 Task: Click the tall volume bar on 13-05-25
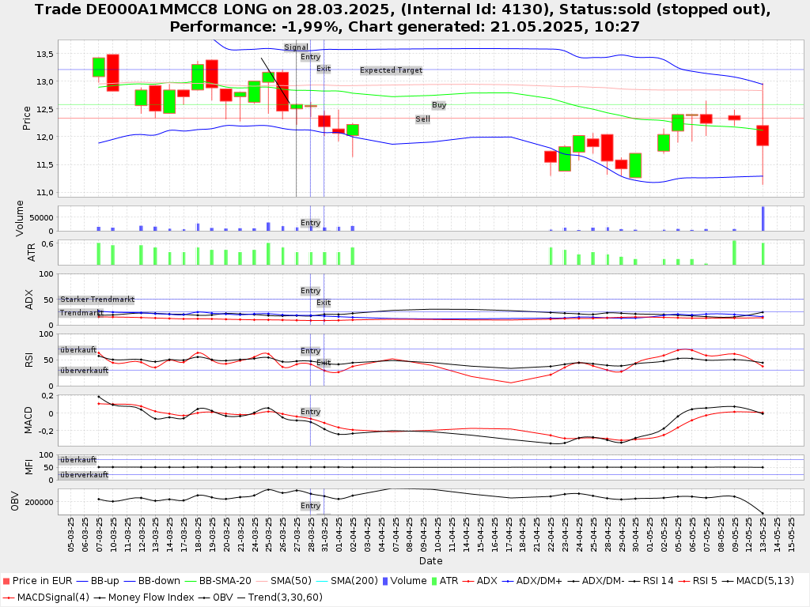pos(763,219)
